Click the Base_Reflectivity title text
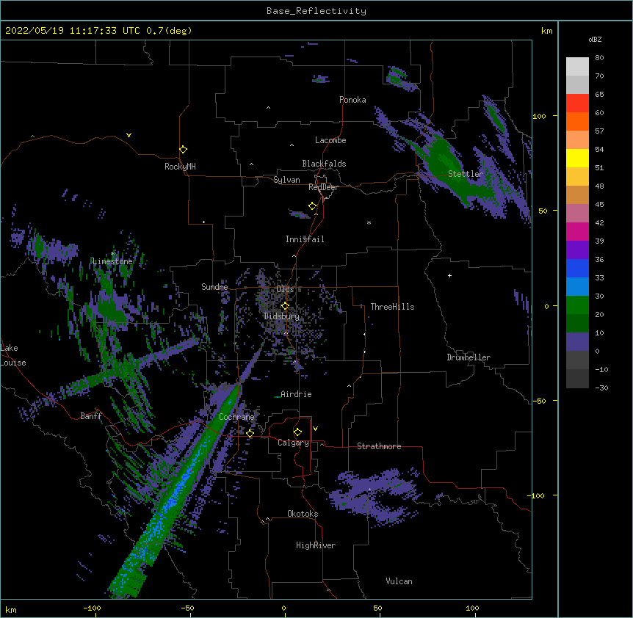 point(316,11)
